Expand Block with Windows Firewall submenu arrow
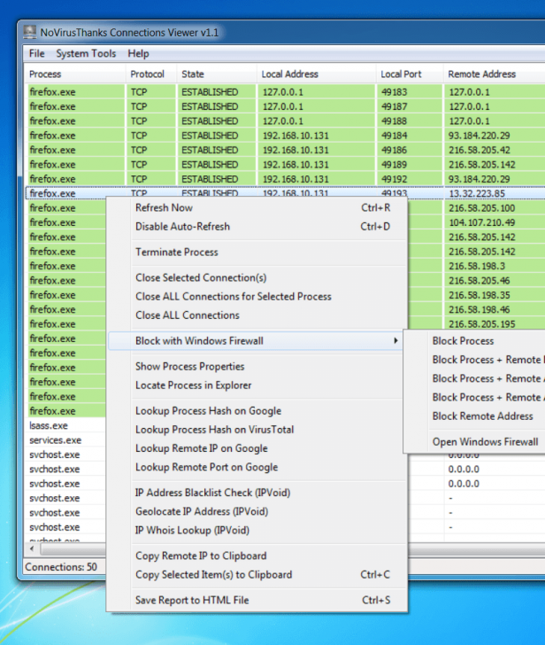This screenshot has height=645, width=545. tap(395, 340)
